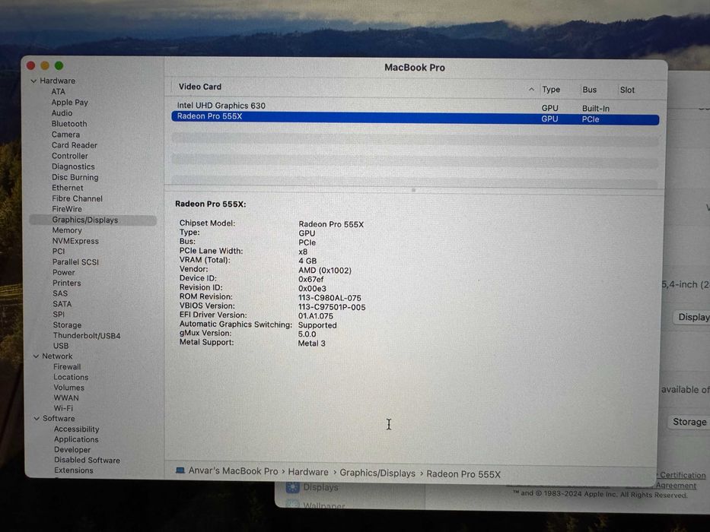The image size is (710, 532).
Task: Select Intel UHD Graphics 630 row
Action: 415,106
